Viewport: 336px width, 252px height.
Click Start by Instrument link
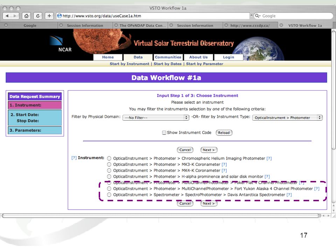click(x=129, y=64)
